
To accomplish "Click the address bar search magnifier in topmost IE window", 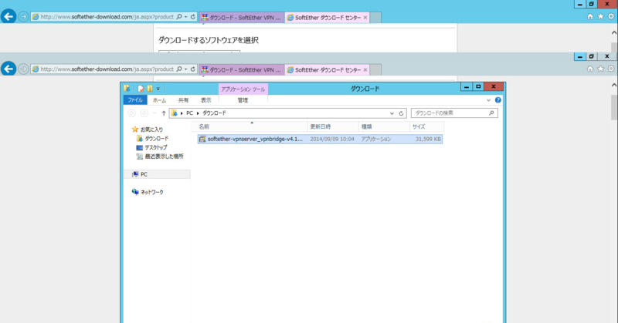I will click(x=179, y=17).
